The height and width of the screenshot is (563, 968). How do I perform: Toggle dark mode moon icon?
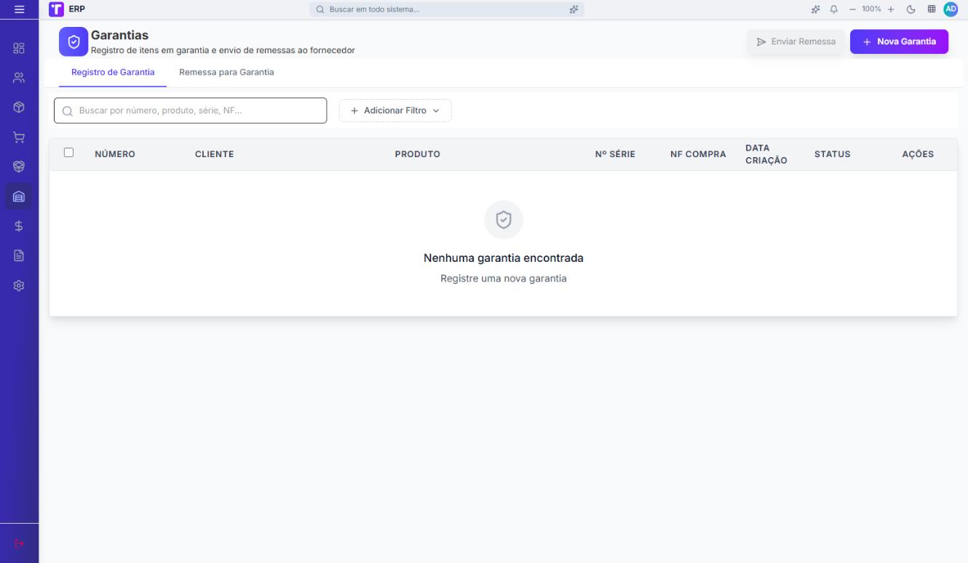[x=911, y=9]
